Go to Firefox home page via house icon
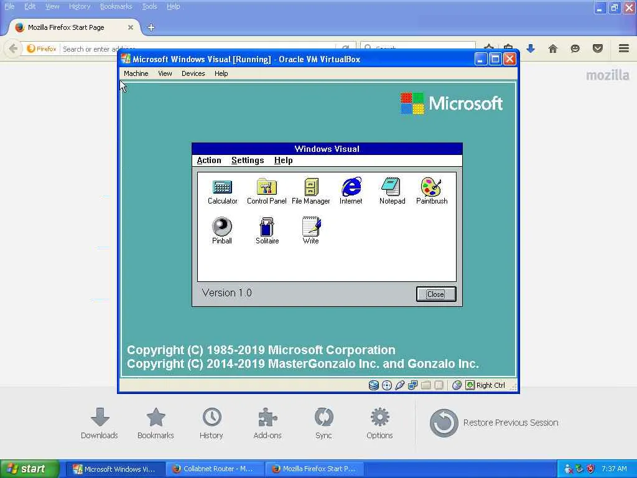637x478 pixels. tap(553, 49)
